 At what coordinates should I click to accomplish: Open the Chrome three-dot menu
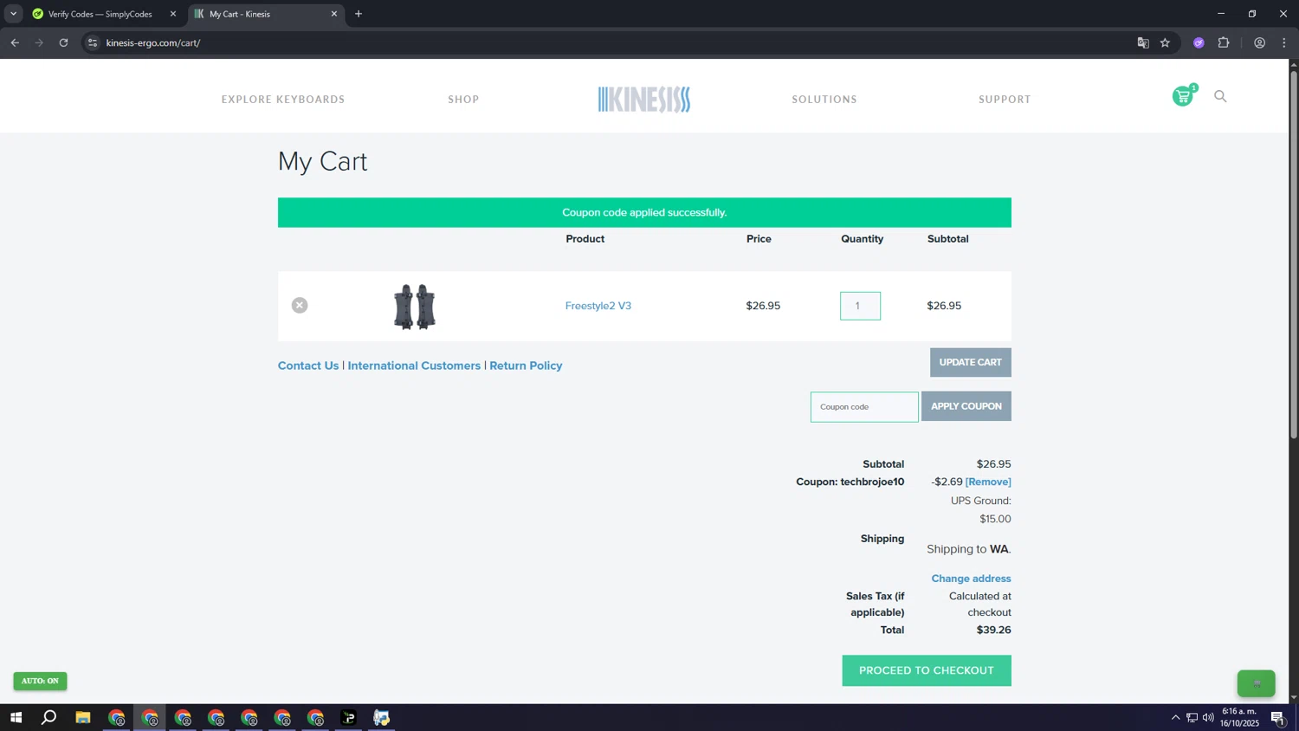(x=1284, y=42)
